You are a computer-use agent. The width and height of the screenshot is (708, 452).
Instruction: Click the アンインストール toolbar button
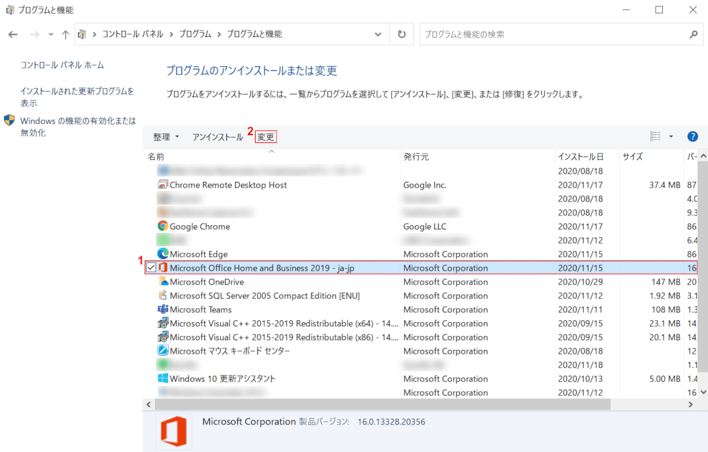[218, 137]
